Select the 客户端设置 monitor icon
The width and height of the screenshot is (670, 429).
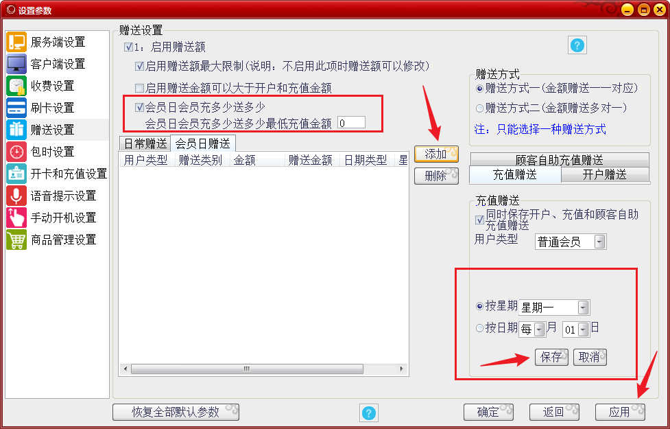pos(16,64)
